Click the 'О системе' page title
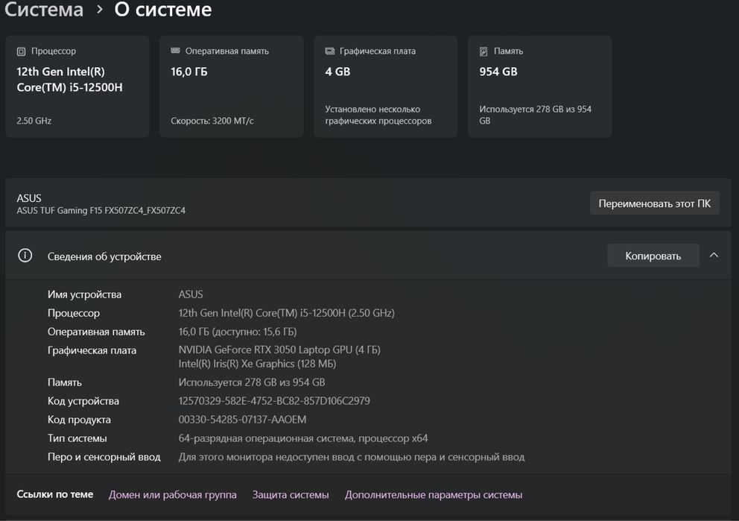 tap(163, 10)
